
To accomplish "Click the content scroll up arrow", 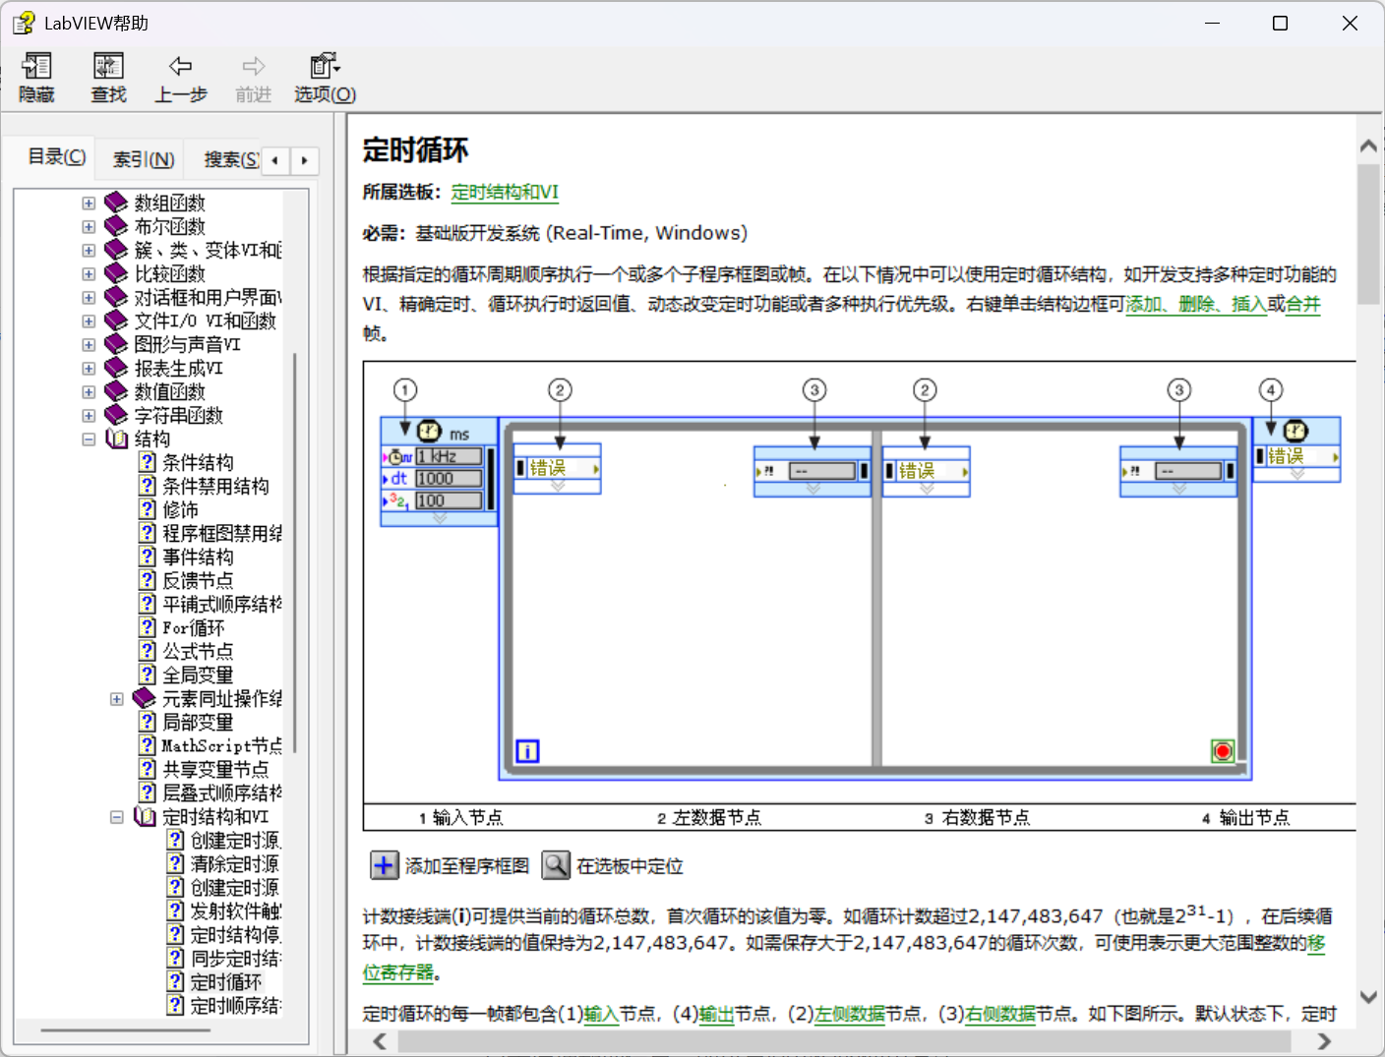I will tap(1368, 146).
